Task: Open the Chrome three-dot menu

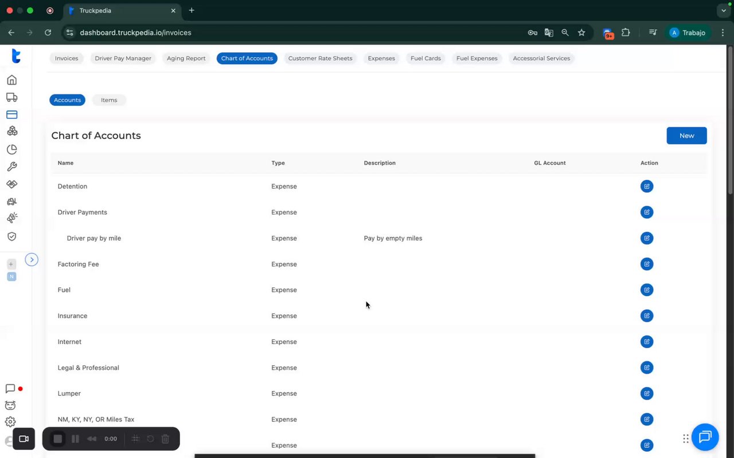Action: point(723,33)
